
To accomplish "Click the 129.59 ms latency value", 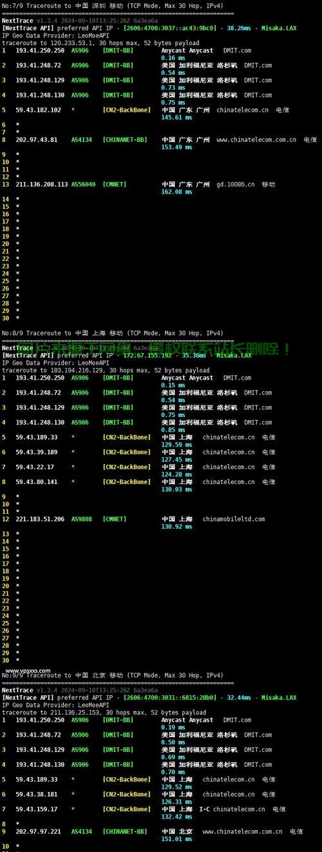I will tap(176, 445).
